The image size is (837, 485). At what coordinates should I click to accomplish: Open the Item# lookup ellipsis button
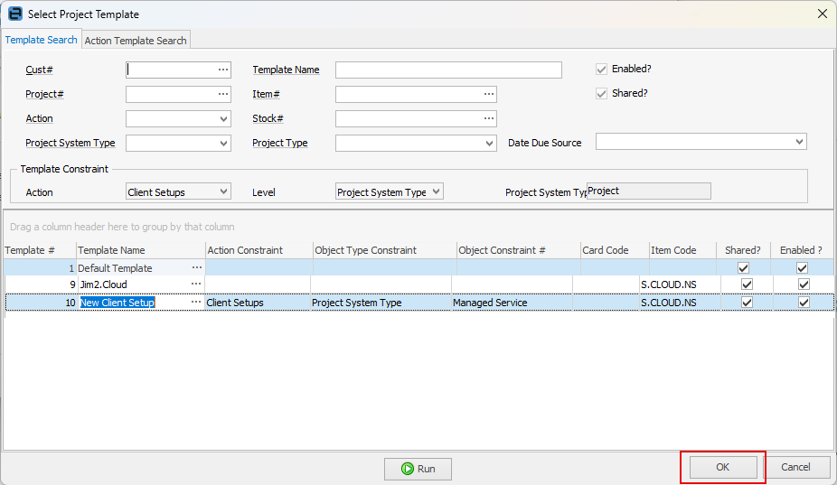coord(489,95)
